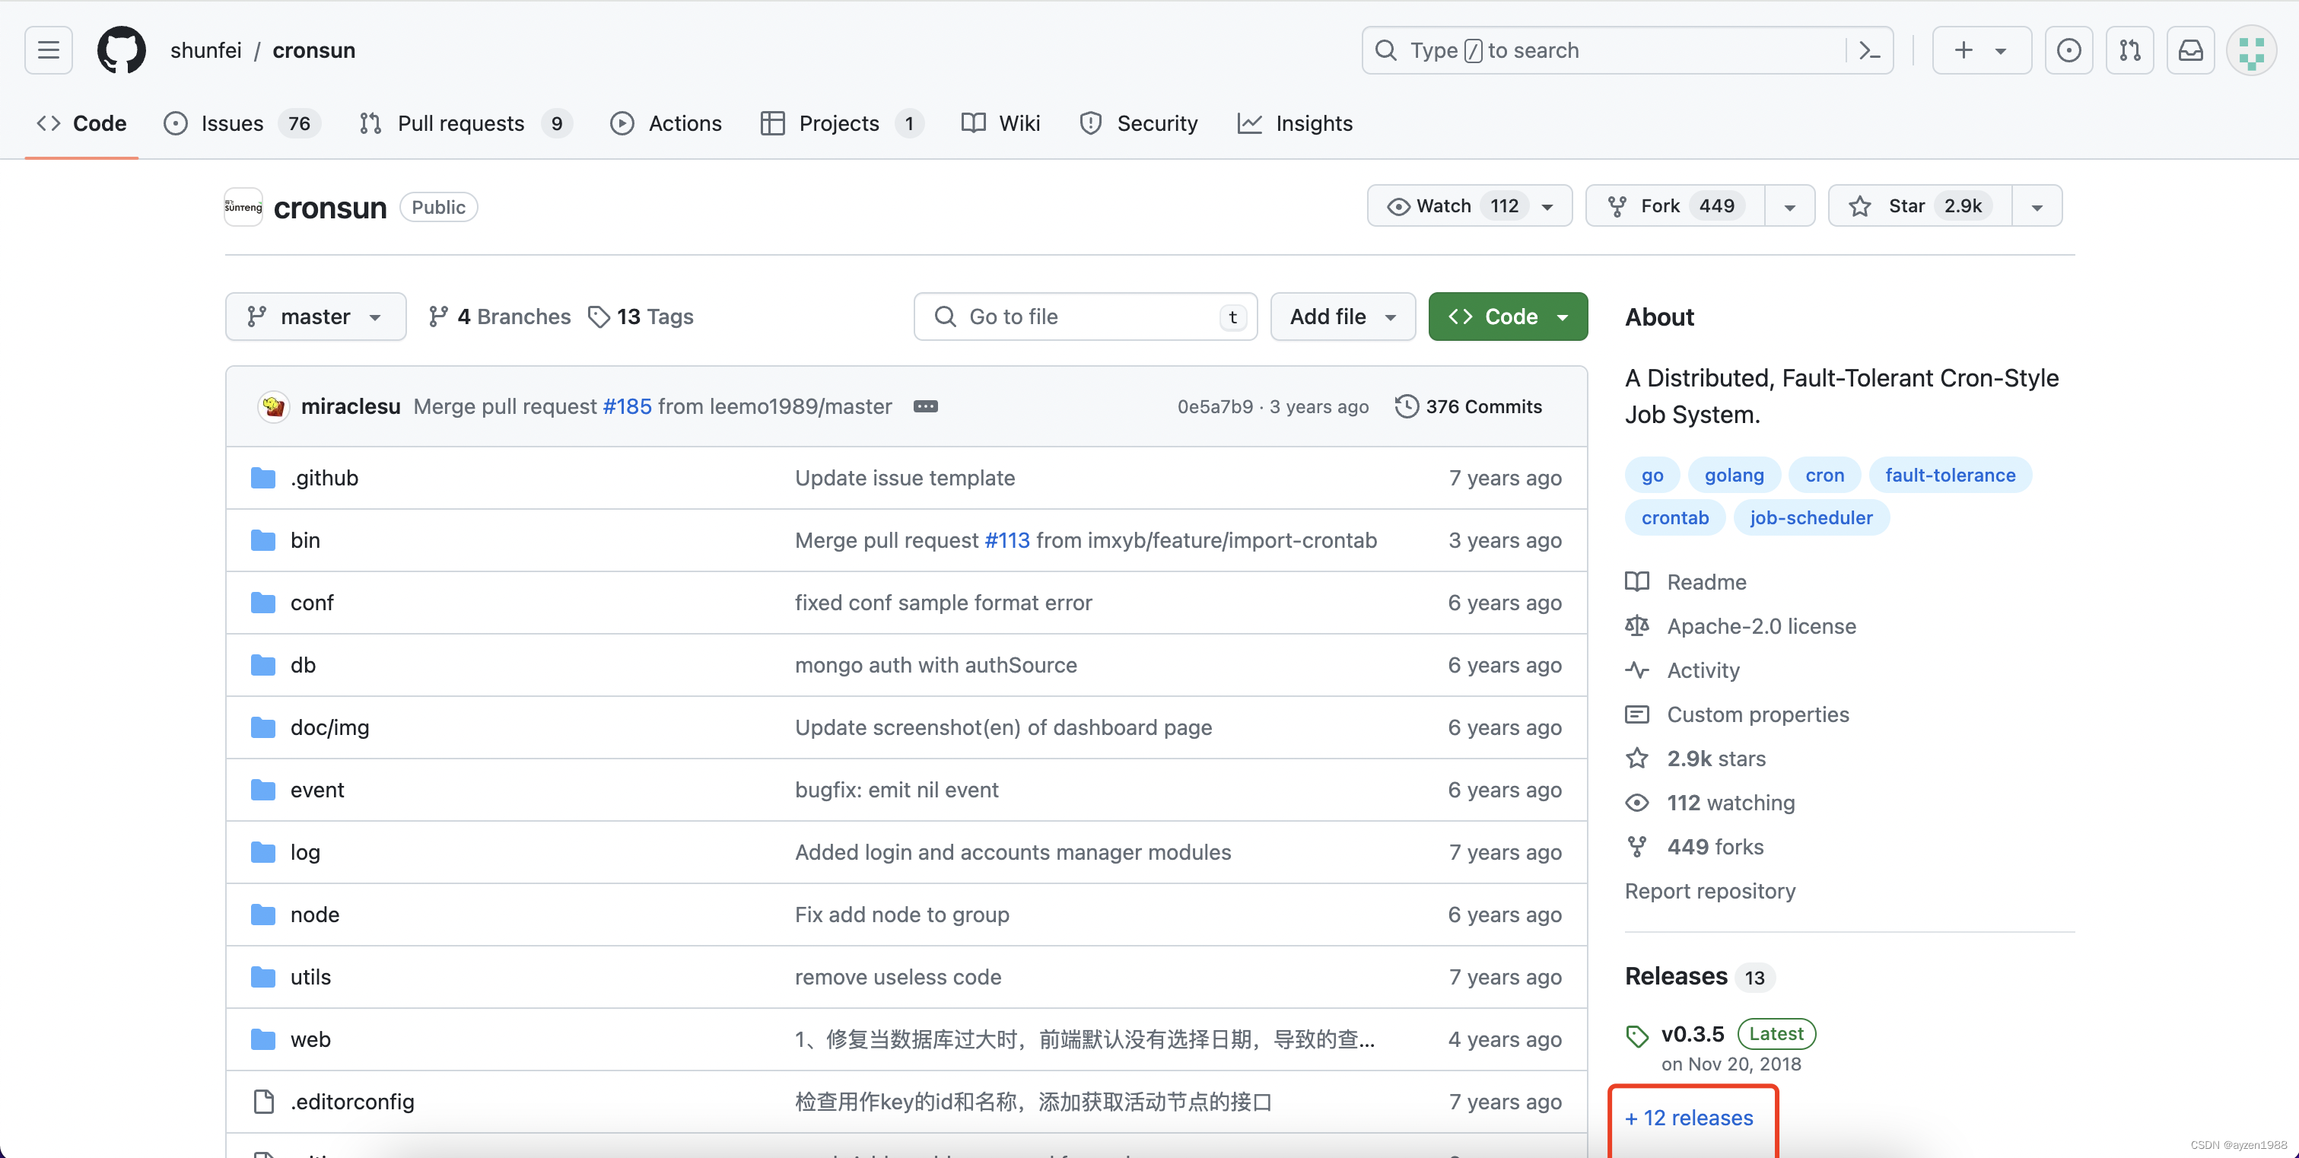The image size is (2299, 1158).
Task: View the 4 Branches list
Action: [x=499, y=316]
